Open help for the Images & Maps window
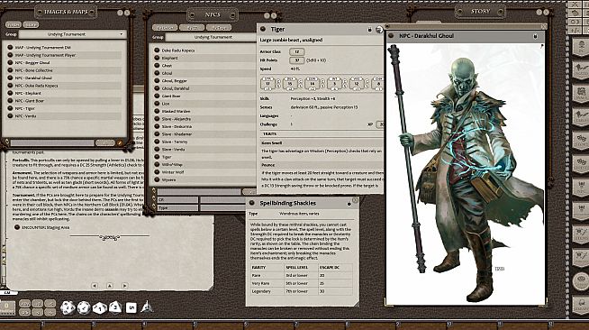The image size is (589, 330). 120,13
